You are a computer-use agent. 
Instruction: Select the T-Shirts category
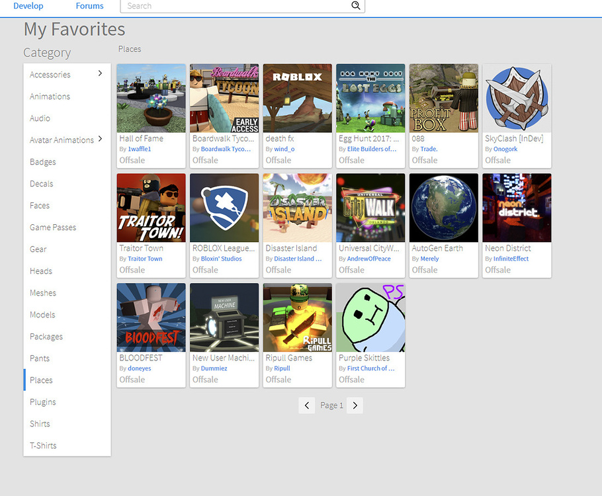point(67,446)
